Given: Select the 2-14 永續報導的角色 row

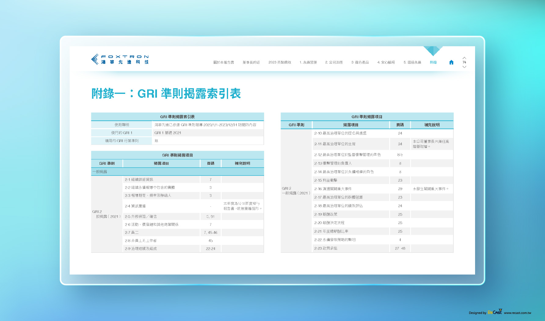Looking at the screenshot, I should pyautogui.click(x=383, y=172).
